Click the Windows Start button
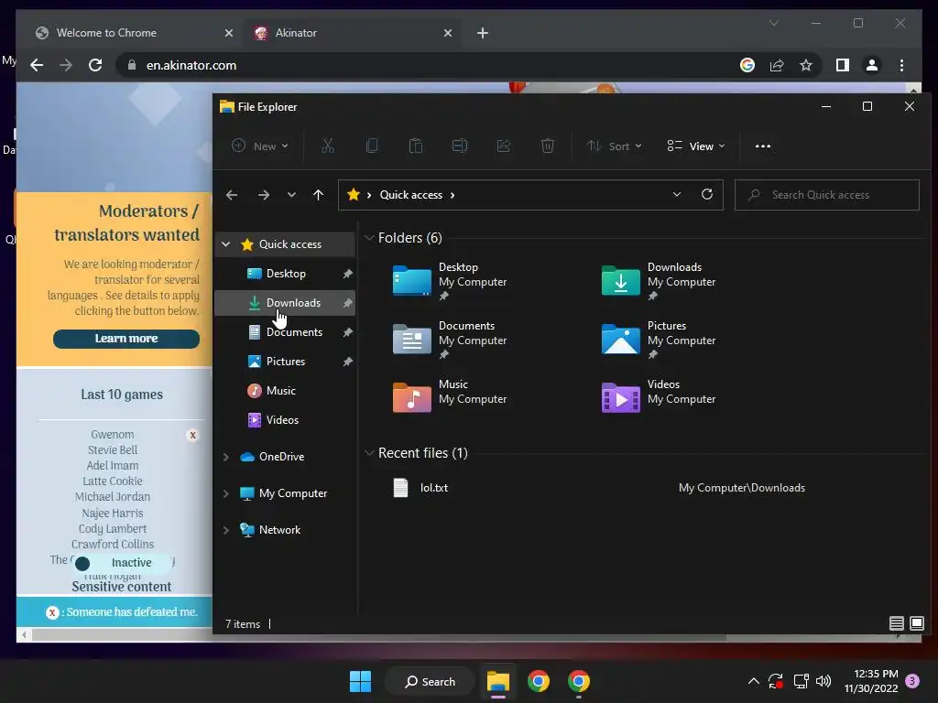 [x=360, y=681]
